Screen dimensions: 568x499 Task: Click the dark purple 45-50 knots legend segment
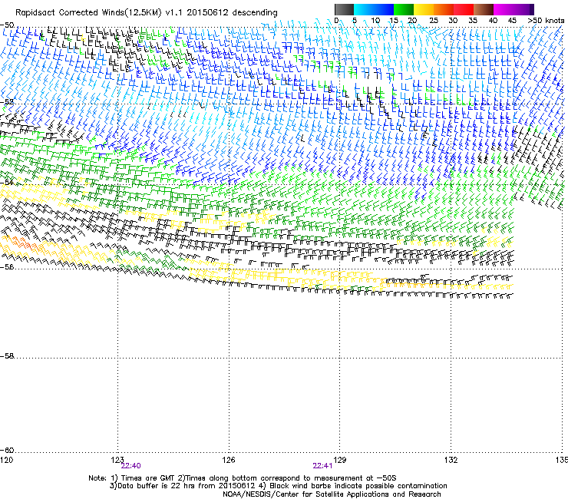tap(523, 9)
